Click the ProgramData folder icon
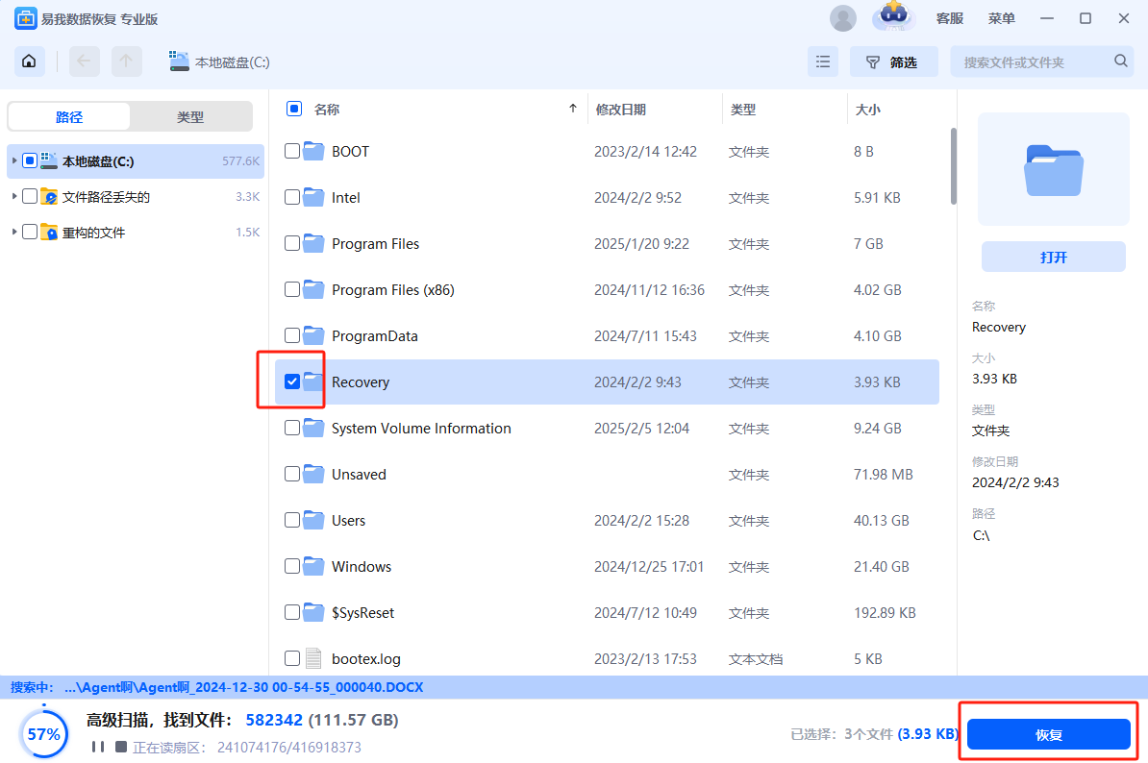The image size is (1148, 763). click(313, 335)
